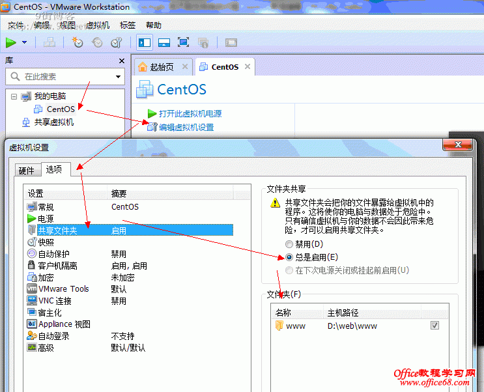The width and height of the screenshot is (484, 392).
Task: Select 在下次电源关闭或挂起前启用(U) radio option
Action: click(289, 271)
